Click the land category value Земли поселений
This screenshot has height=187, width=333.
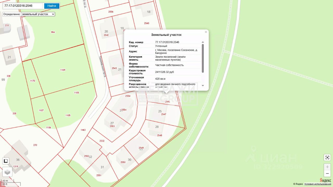(170, 58)
